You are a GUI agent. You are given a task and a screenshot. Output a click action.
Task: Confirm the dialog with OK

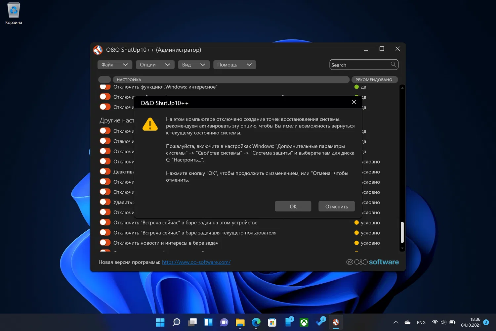(293, 206)
